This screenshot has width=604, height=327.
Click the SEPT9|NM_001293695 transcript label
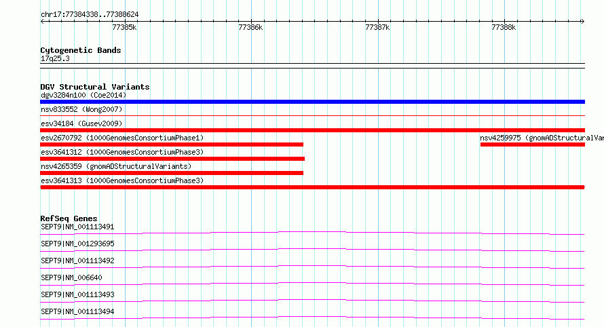pyautogui.click(x=77, y=244)
